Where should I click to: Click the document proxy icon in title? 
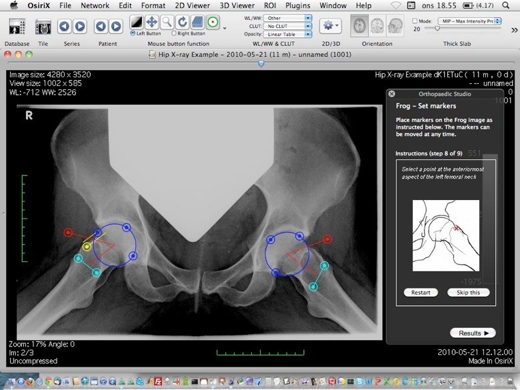tap(153, 55)
